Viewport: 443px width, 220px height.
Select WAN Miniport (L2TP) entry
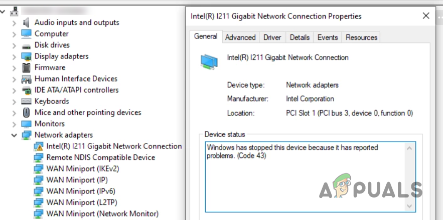[x=82, y=202]
